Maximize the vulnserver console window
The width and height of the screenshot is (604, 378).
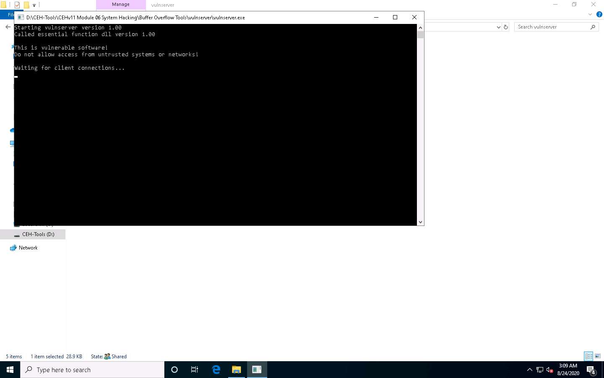395,17
